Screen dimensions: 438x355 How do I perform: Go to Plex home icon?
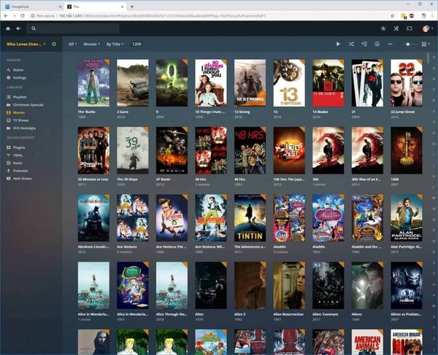(8, 28)
